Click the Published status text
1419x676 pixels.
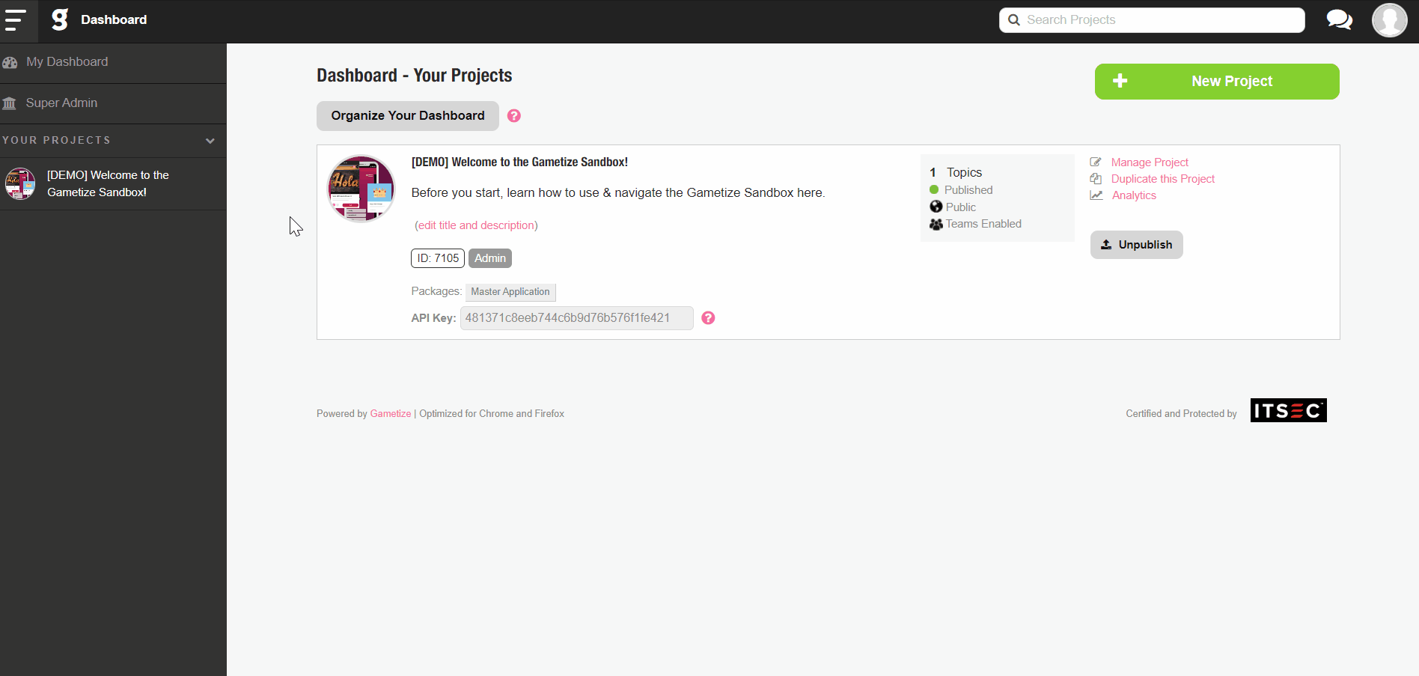968,190
